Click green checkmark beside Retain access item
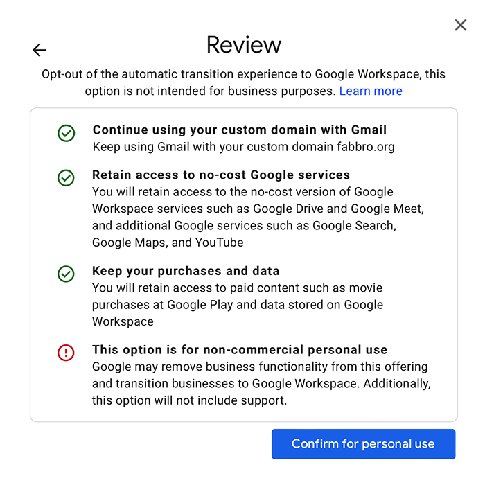The height and width of the screenshot is (485, 485). click(66, 178)
